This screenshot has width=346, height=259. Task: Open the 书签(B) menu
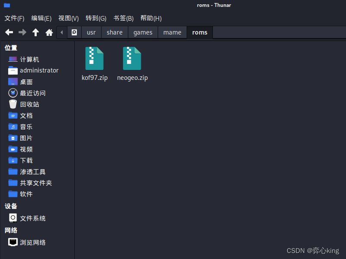click(x=124, y=18)
